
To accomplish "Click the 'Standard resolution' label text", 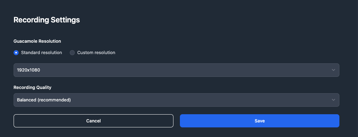I will click(41, 52).
